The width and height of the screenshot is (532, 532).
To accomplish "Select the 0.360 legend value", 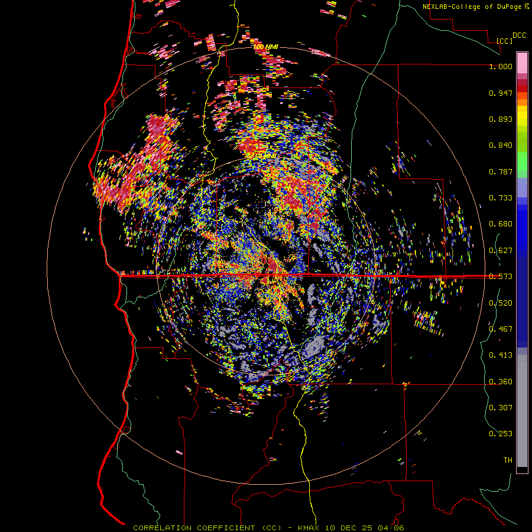I will tap(501, 382).
